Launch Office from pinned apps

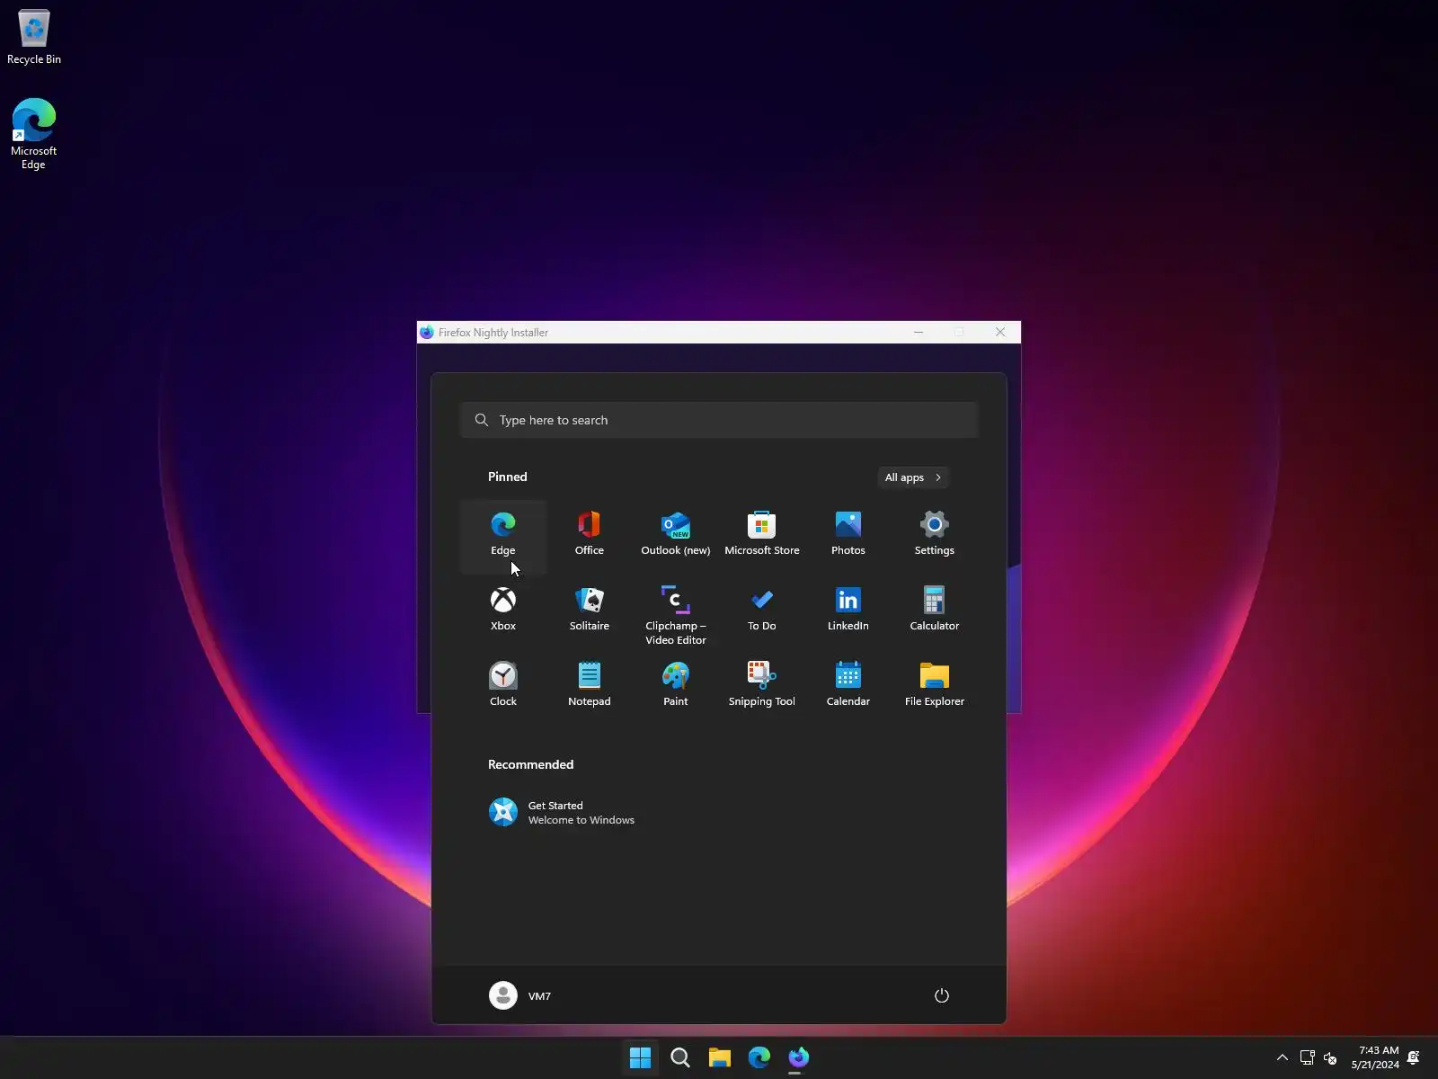click(x=590, y=535)
